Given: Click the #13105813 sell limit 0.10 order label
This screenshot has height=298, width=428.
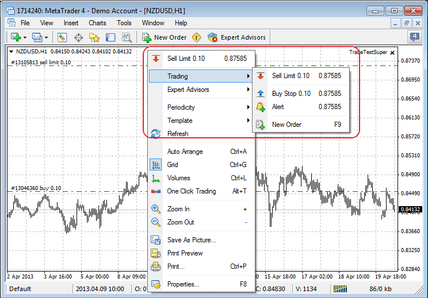Looking at the screenshot, I should 41,63.
